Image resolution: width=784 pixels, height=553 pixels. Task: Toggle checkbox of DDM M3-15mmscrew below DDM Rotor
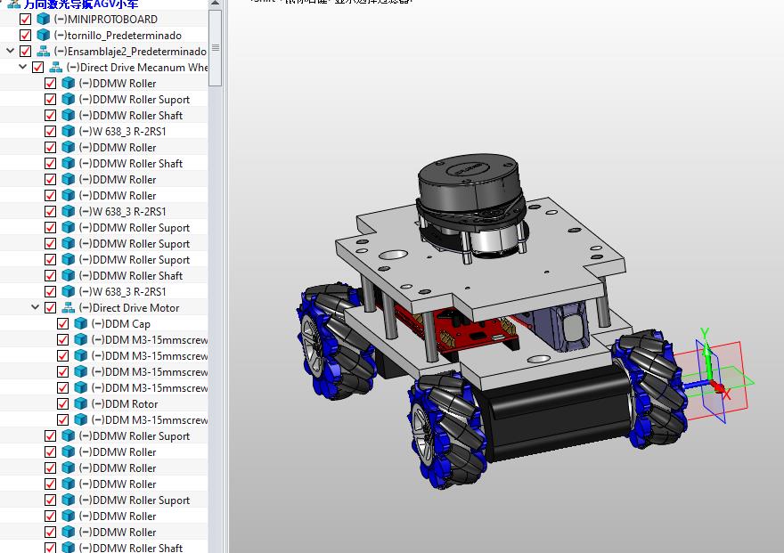click(x=62, y=419)
